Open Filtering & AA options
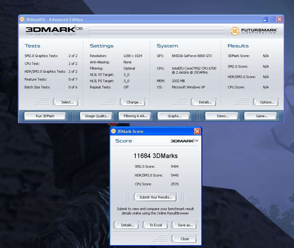Screen dimensions: 294x248 click(135, 116)
